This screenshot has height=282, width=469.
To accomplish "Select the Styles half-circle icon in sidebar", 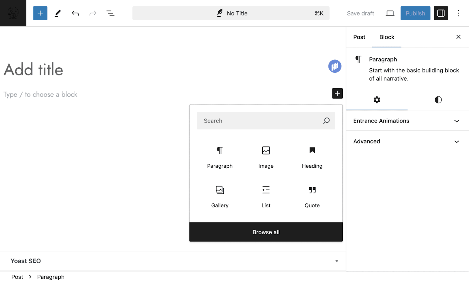I will coord(438,100).
